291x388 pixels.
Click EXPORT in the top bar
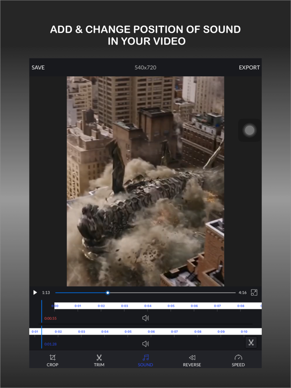249,68
